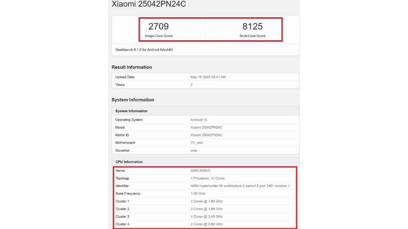Select the Model value Xiaomi 25042PN24C
Image resolution: width=408 pixels, height=229 pixels.
point(207,128)
